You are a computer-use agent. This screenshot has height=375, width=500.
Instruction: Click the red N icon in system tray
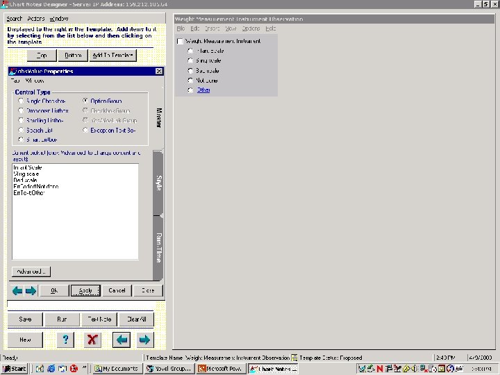(379, 369)
